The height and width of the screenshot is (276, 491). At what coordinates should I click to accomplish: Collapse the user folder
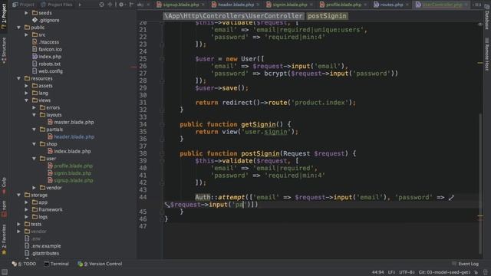34,159
